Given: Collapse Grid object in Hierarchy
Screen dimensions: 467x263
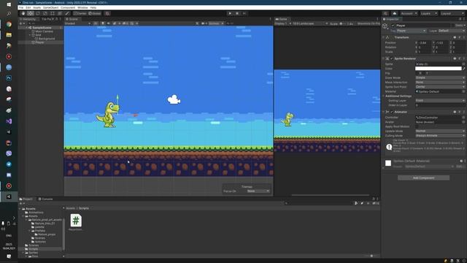Looking at the screenshot, I should [30, 35].
